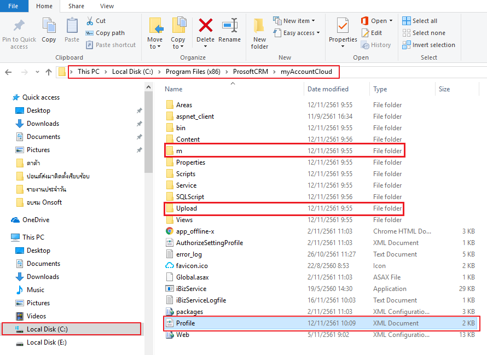This screenshot has height=355, width=487.
Task: Switch to the View ribbon tab
Action: 107,6
